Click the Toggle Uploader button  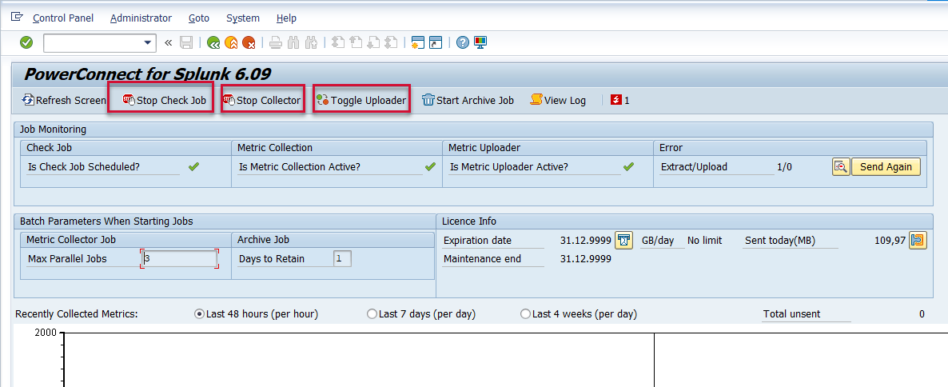pyautogui.click(x=361, y=100)
